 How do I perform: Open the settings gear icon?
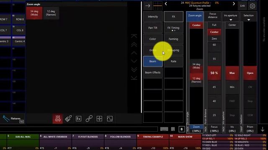pyautogui.click(x=252, y=6)
